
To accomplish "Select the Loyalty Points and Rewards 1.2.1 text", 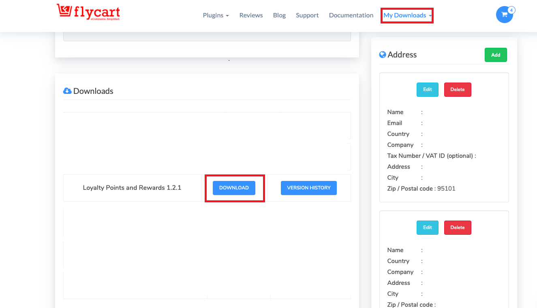I will 132,188.
